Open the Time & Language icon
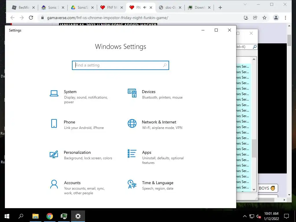Image resolution: width=296 pixels, height=222 pixels. pos(132,184)
